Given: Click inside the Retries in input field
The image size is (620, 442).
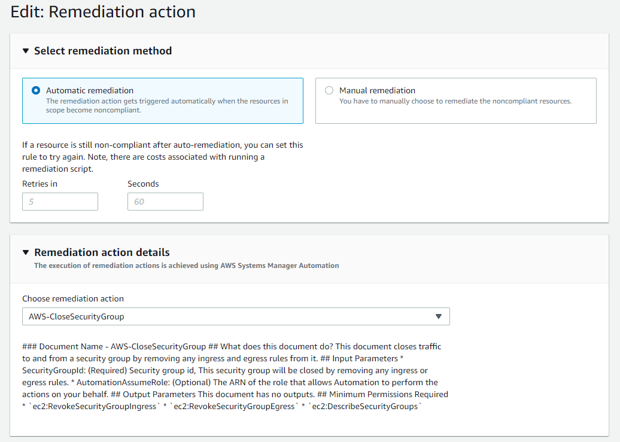Looking at the screenshot, I should point(60,202).
